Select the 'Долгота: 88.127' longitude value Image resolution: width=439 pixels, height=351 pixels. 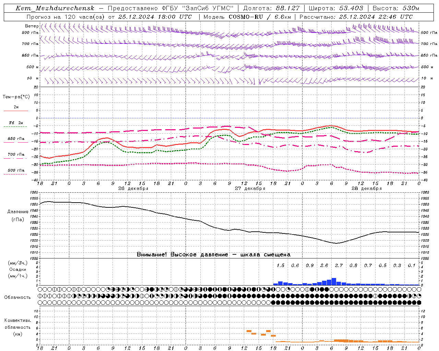point(271,8)
